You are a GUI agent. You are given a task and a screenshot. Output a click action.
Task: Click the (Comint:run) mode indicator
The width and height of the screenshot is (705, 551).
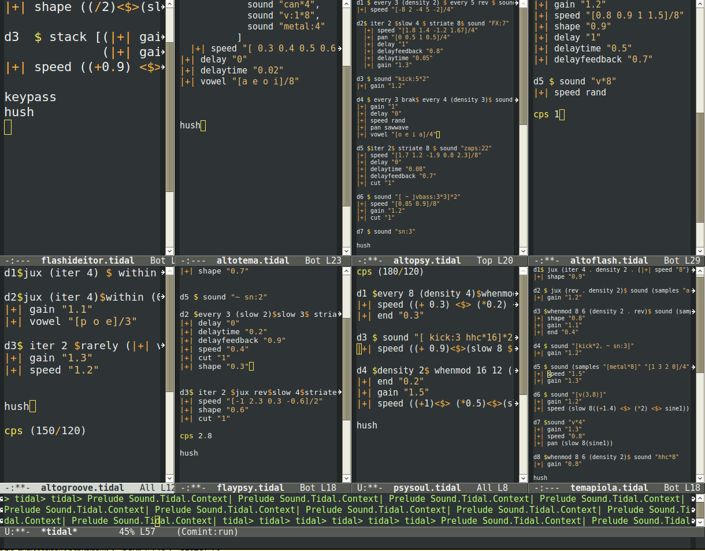[x=207, y=531]
